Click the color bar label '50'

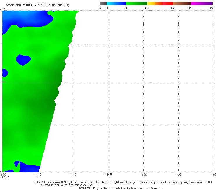pos(173,8)
